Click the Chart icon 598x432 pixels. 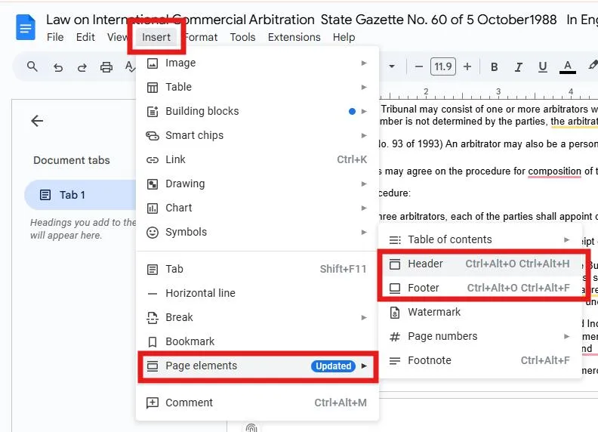pos(153,208)
